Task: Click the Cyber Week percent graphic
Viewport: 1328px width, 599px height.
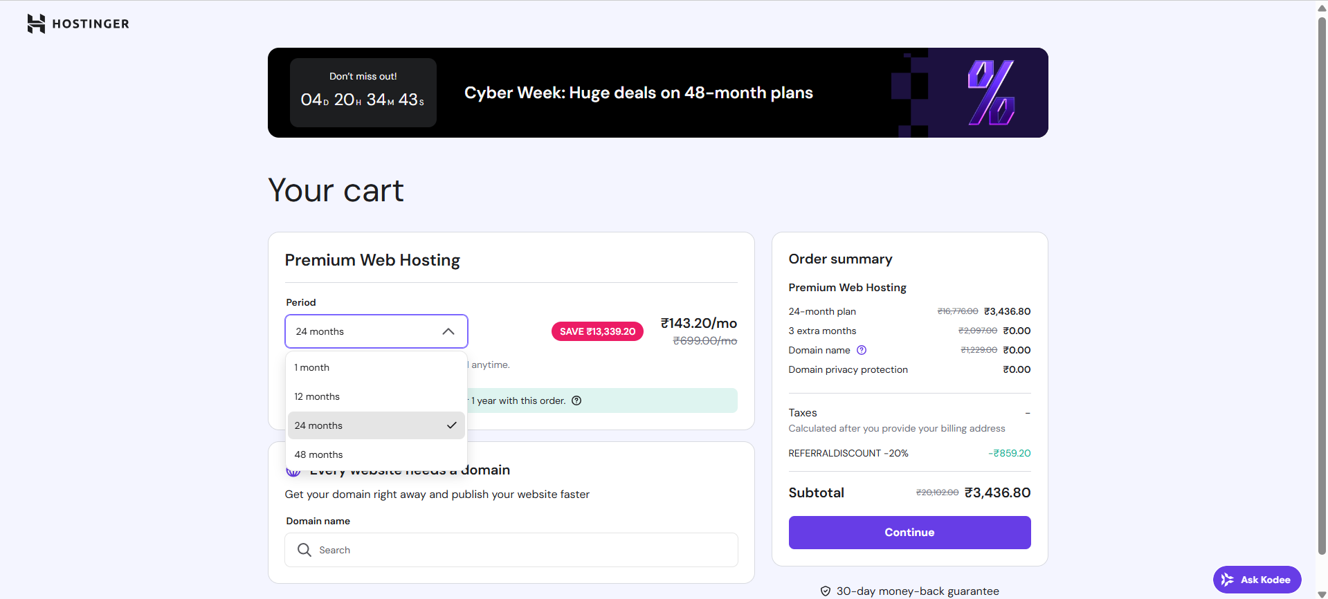Action: (991, 93)
